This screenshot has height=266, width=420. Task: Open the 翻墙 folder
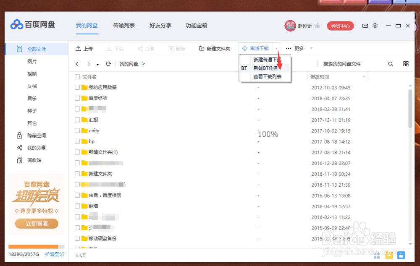coord(93,206)
